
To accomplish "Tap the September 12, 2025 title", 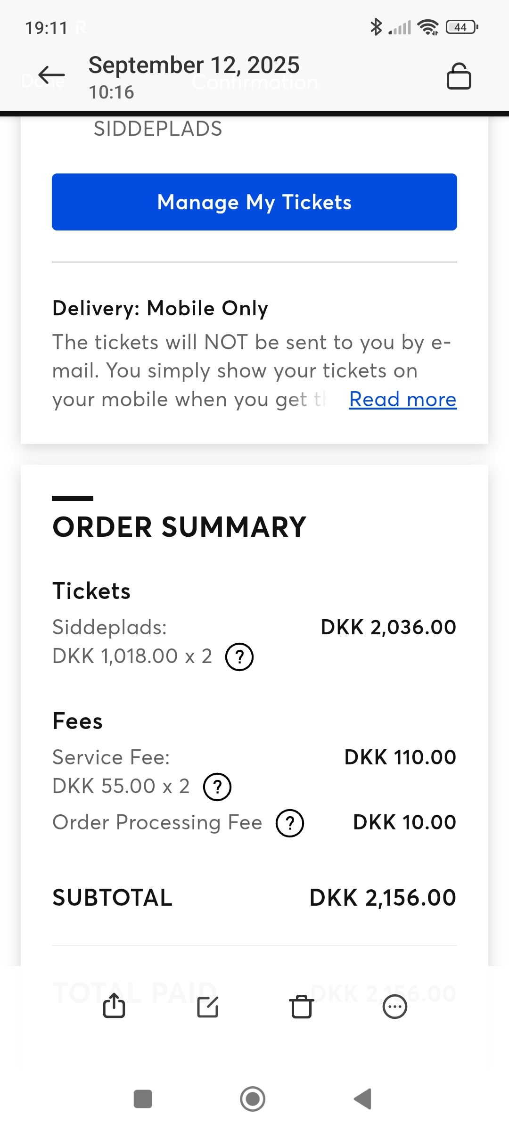I will tap(194, 65).
